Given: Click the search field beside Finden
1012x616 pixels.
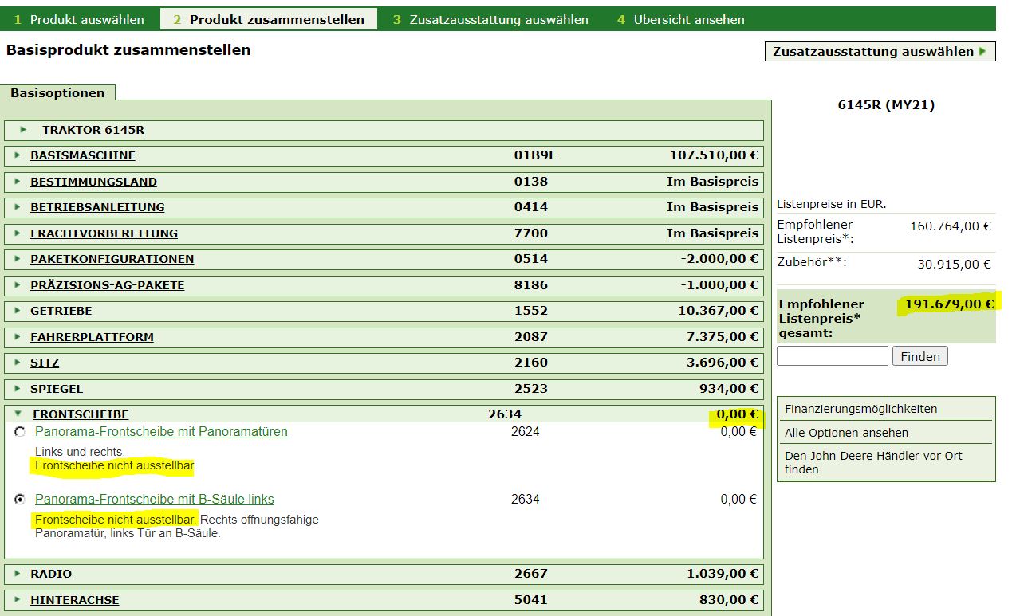Looking at the screenshot, I should pyautogui.click(x=832, y=356).
